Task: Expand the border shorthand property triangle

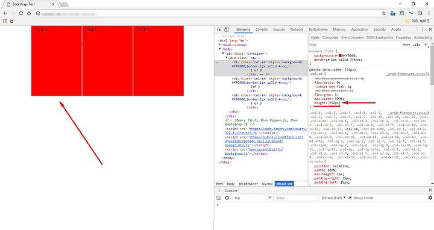Action: click(329, 60)
